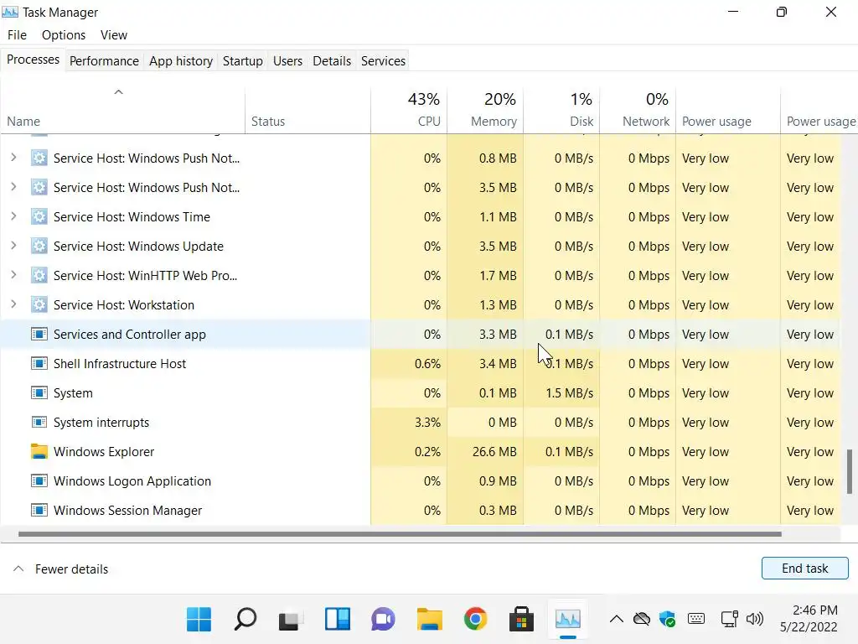Open the Options menu
This screenshot has height=644, width=858.
64,35
